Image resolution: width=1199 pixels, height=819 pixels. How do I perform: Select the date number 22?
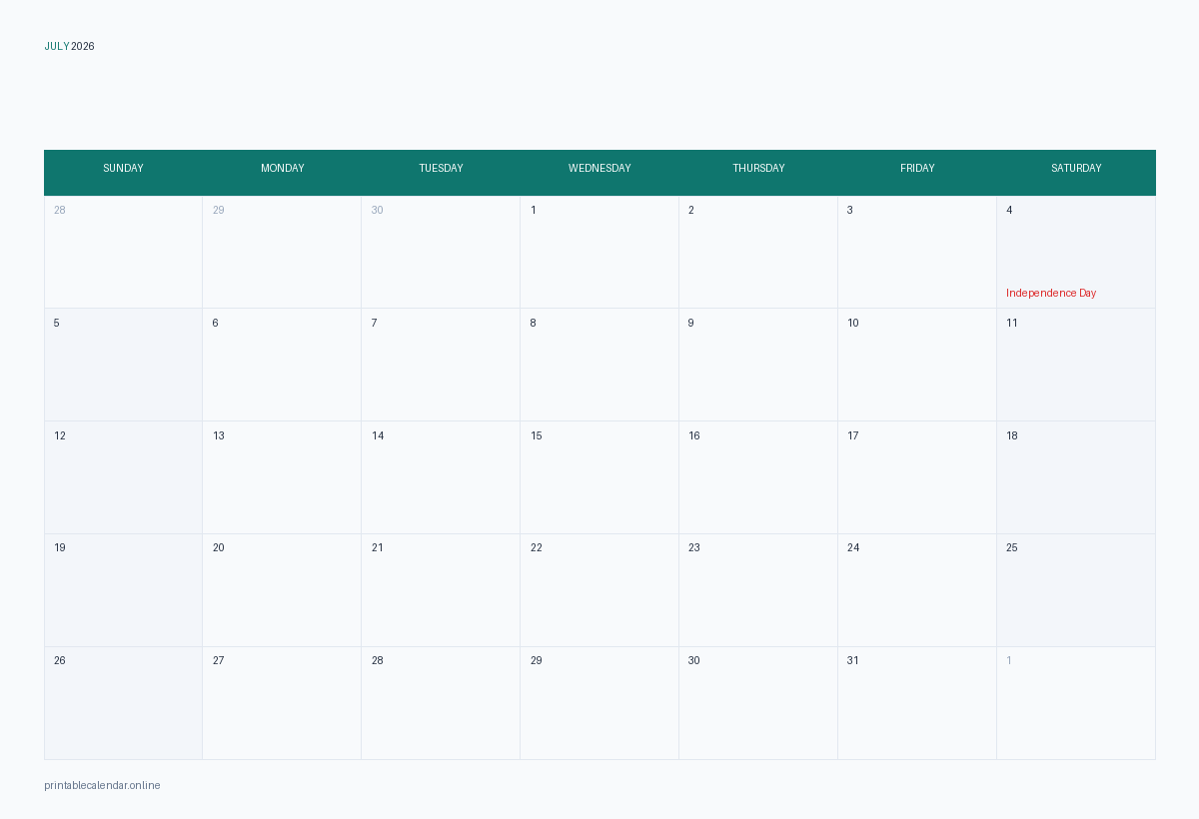tap(537, 547)
